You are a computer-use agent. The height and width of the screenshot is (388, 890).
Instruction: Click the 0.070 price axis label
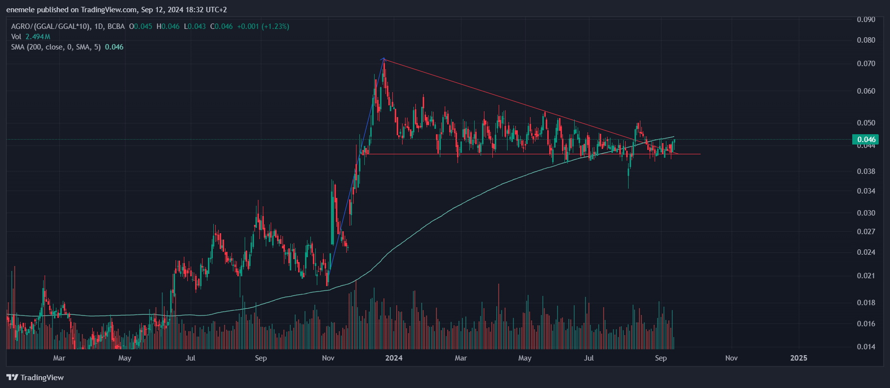click(866, 64)
